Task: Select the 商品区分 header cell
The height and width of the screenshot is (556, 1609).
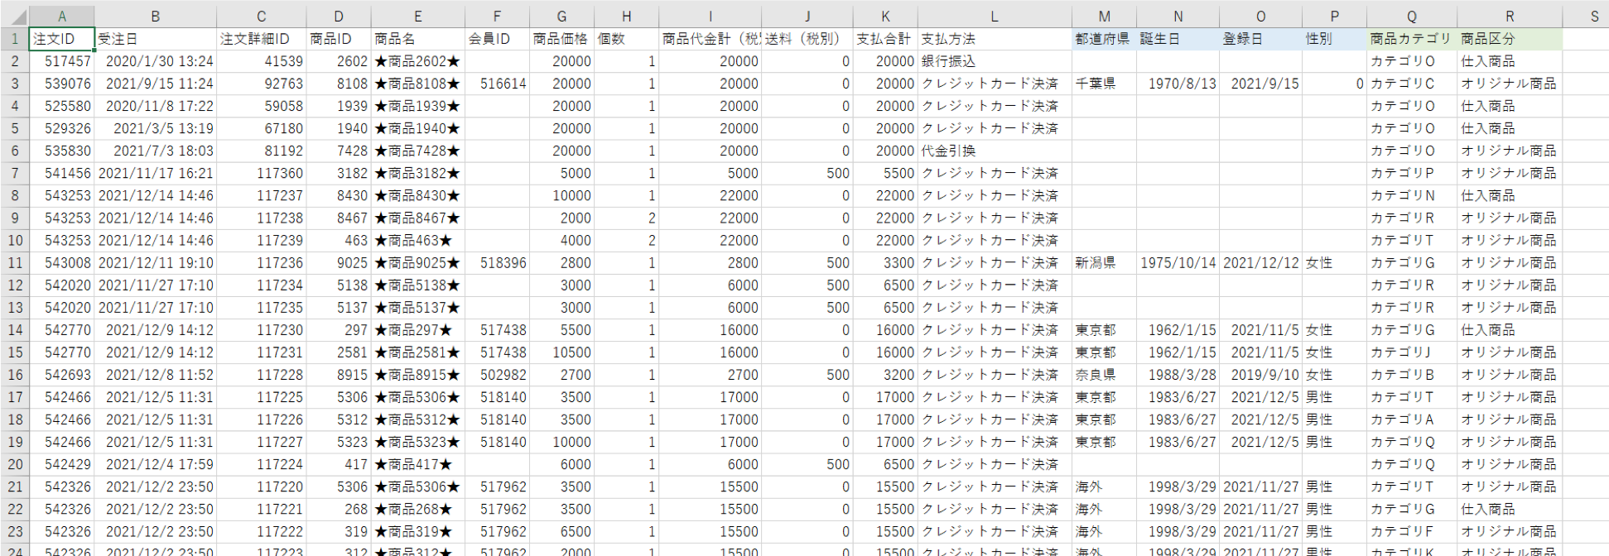Action: click(1509, 39)
